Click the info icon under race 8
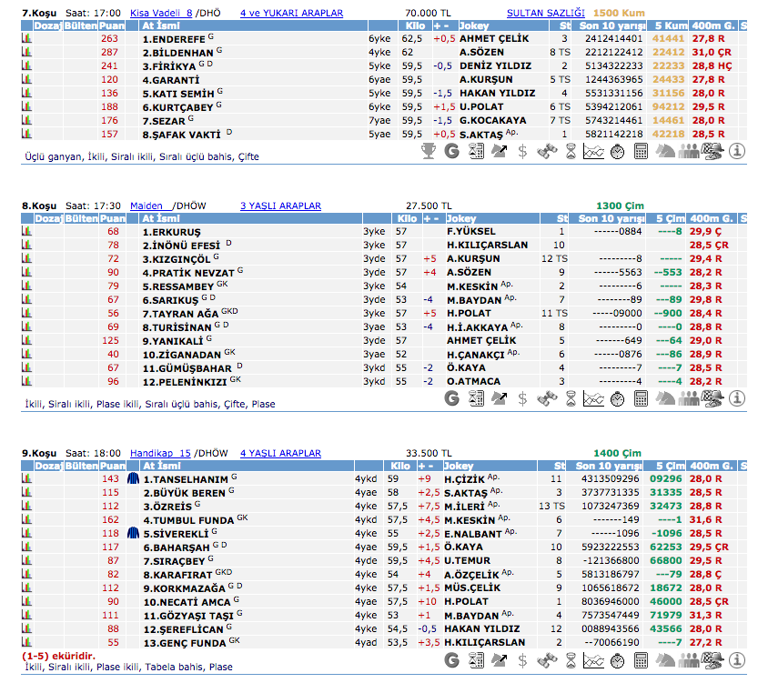Image resolution: width=768 pixels, height=683 pixels. pos(737,398)
